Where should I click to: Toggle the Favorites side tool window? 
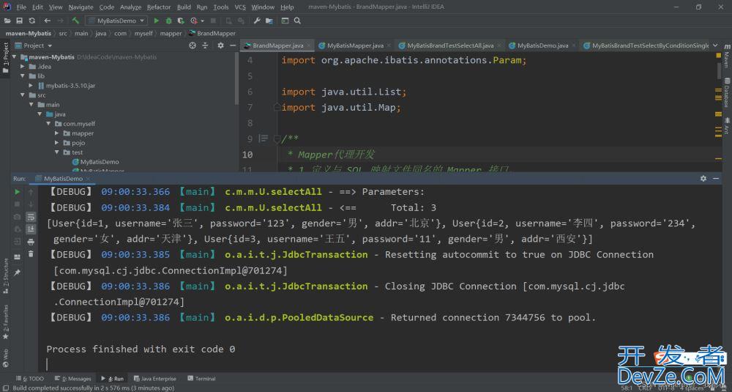coord(5,322)
